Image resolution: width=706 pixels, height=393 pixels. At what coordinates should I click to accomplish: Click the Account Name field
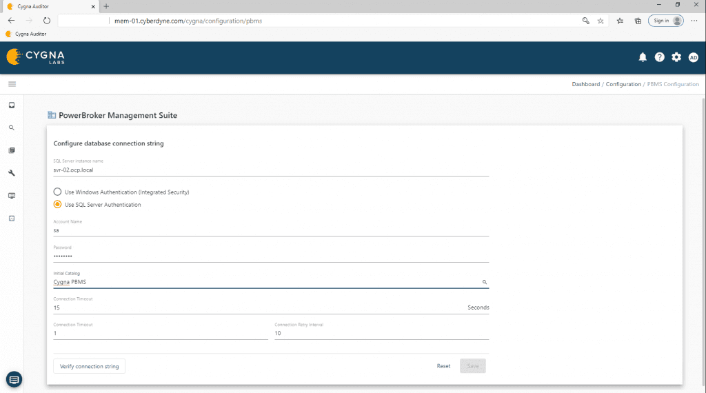[x=271, y=230]
